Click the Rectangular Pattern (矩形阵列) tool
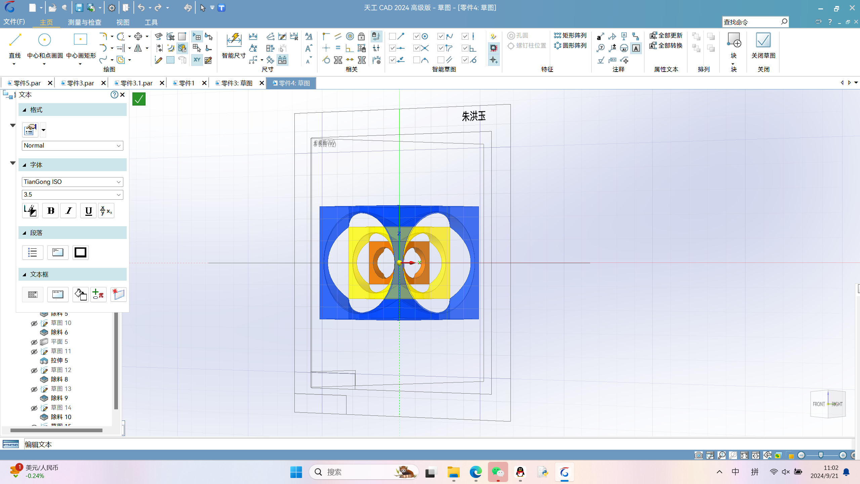 tap(570, 36)
